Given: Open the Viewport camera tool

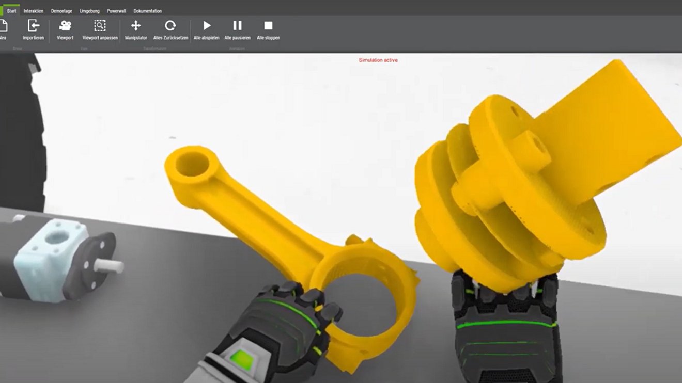Looking at the screenshot, I should click(x=65, y=30).
